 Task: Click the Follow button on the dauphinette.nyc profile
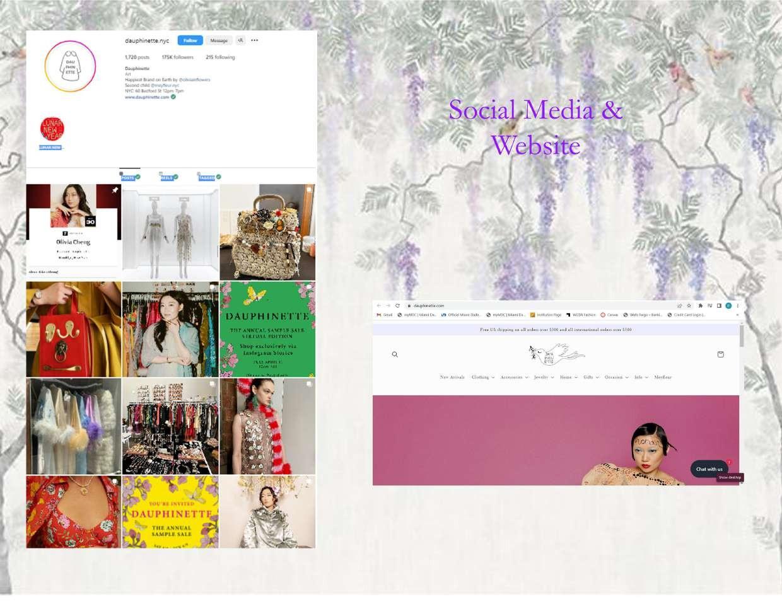tap(190, 40)
